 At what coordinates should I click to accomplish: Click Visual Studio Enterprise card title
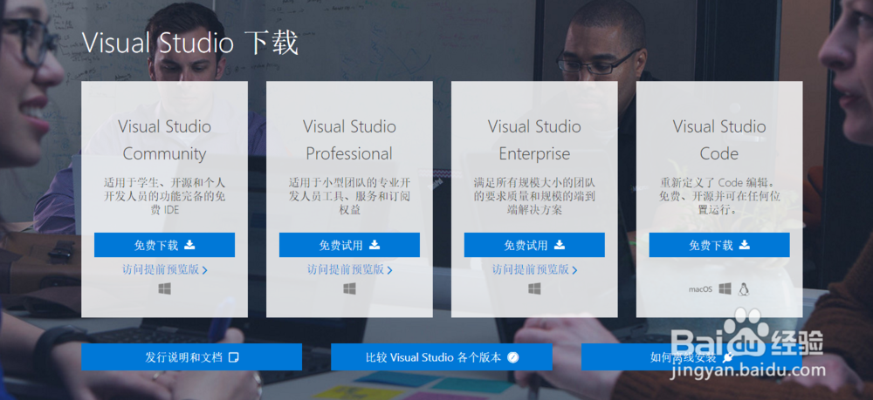click(534, 140)
